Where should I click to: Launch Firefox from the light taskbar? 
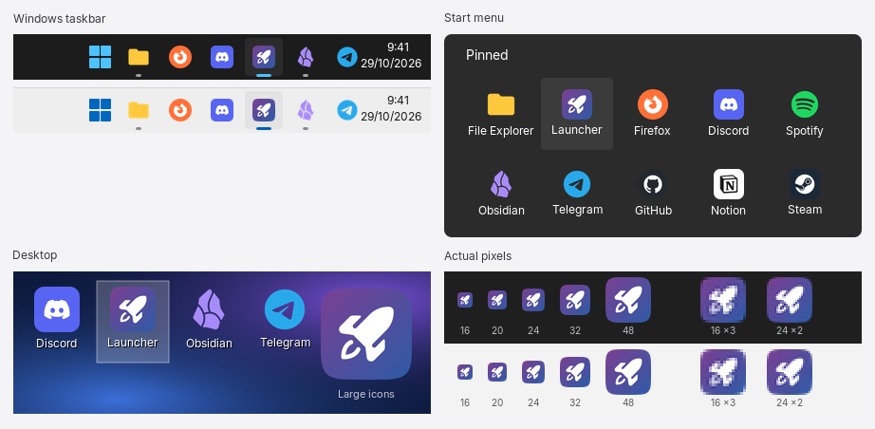[x=180, y=110]
